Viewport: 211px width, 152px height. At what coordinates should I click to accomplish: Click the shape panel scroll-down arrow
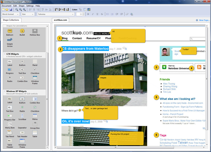click(47, 147)
